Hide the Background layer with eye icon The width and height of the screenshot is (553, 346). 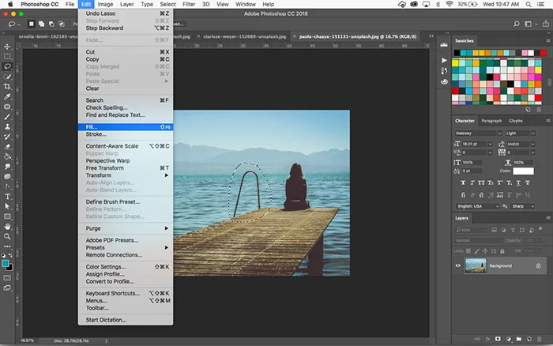pos(457,265)
